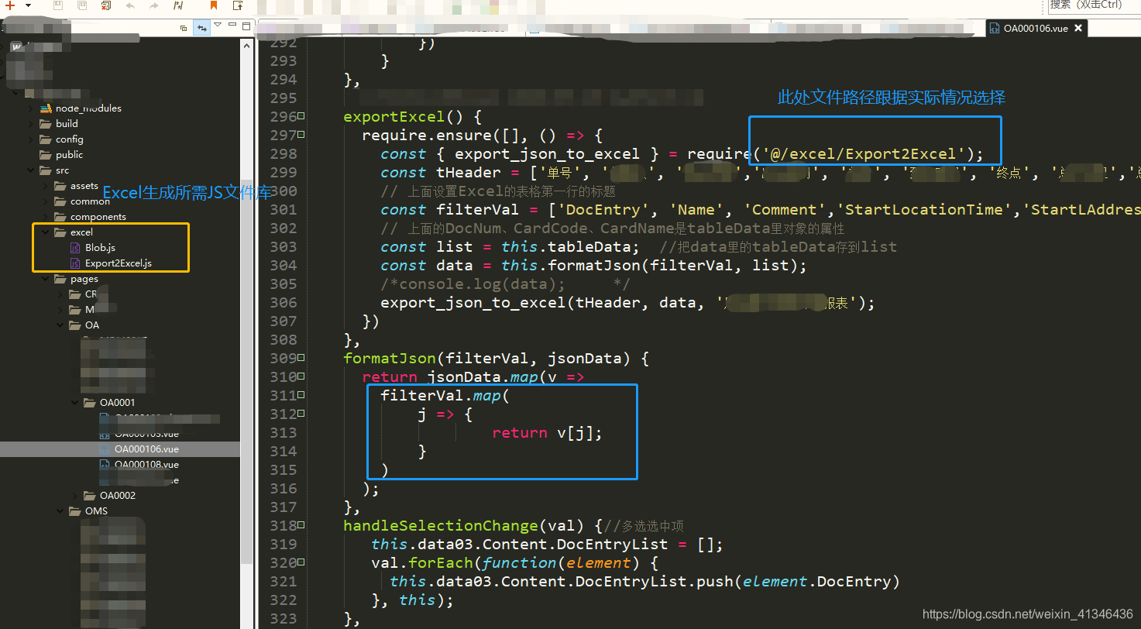The image size is (1141, 629).
Task: Click the src folder icon
Action: [46, 170]
